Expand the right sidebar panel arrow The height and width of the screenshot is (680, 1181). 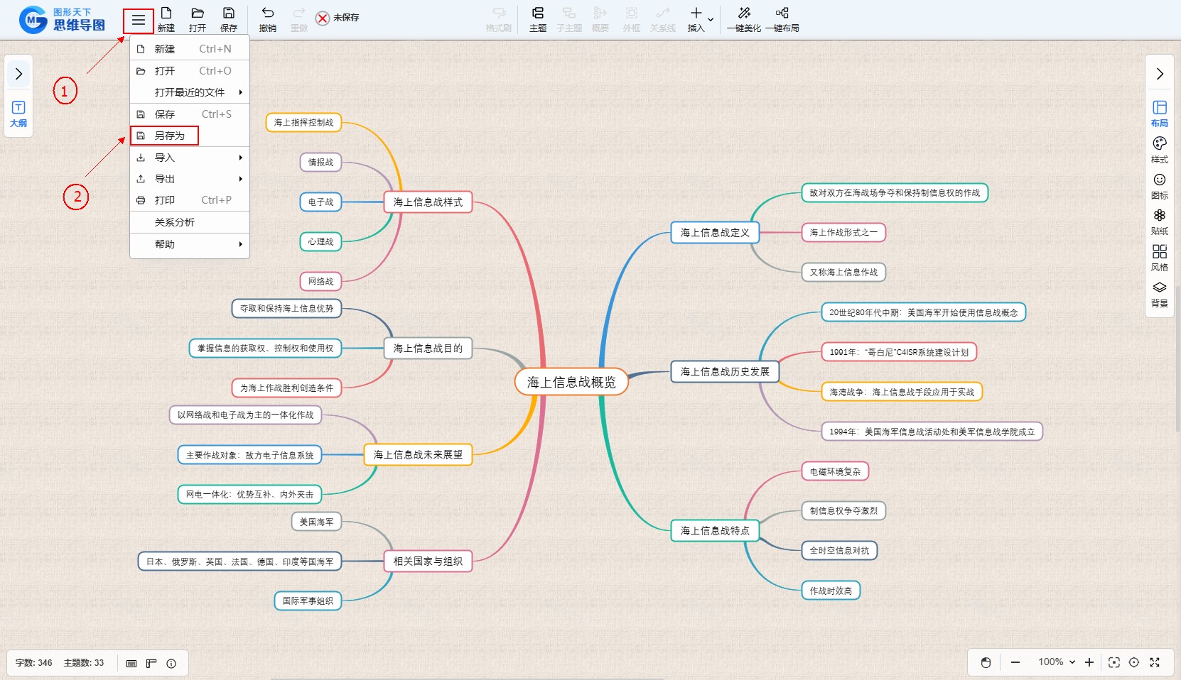(x=1160, y=74)
